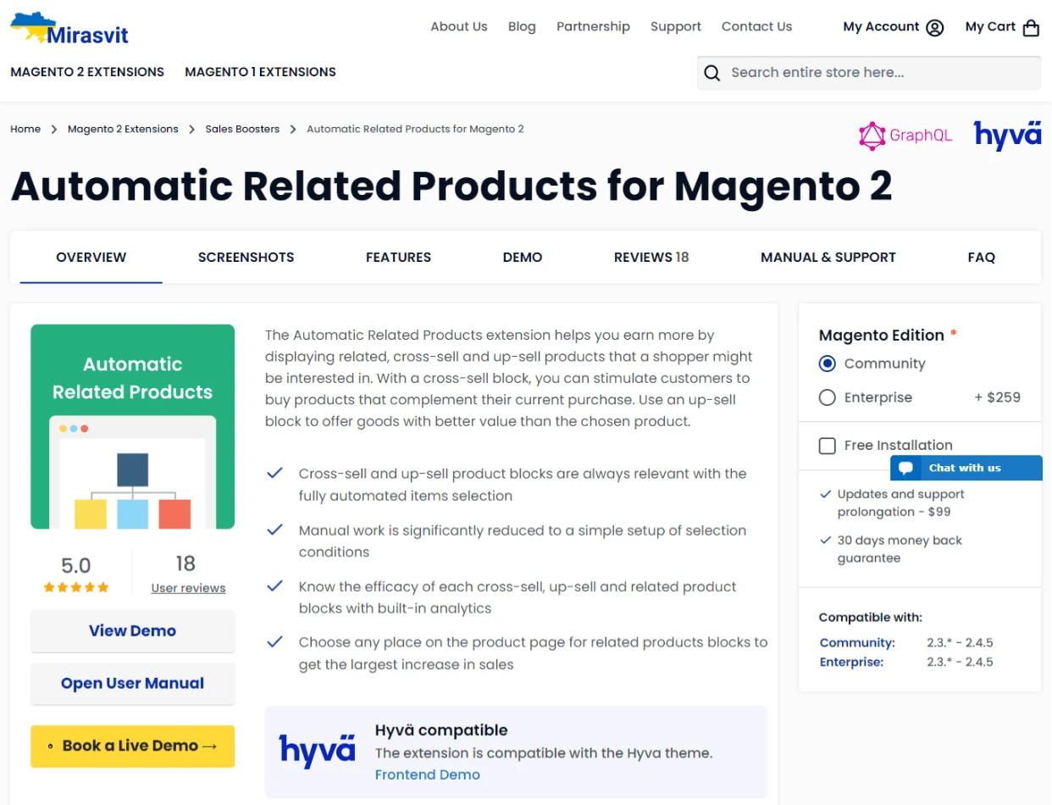Click the Hyvä logo near breadcrumb
Viewport: 1052px width, 805px height.
point(1007,136)
